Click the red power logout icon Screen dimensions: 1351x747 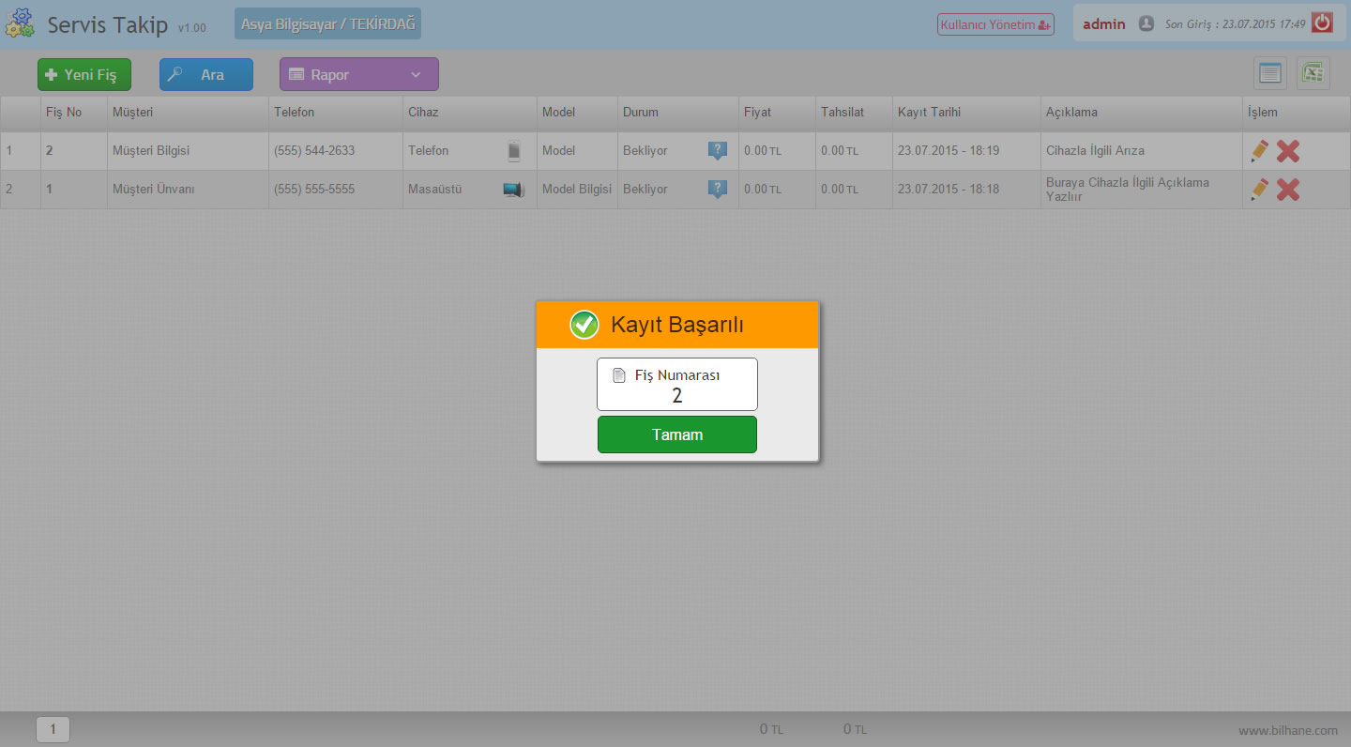click(1322, 23)
